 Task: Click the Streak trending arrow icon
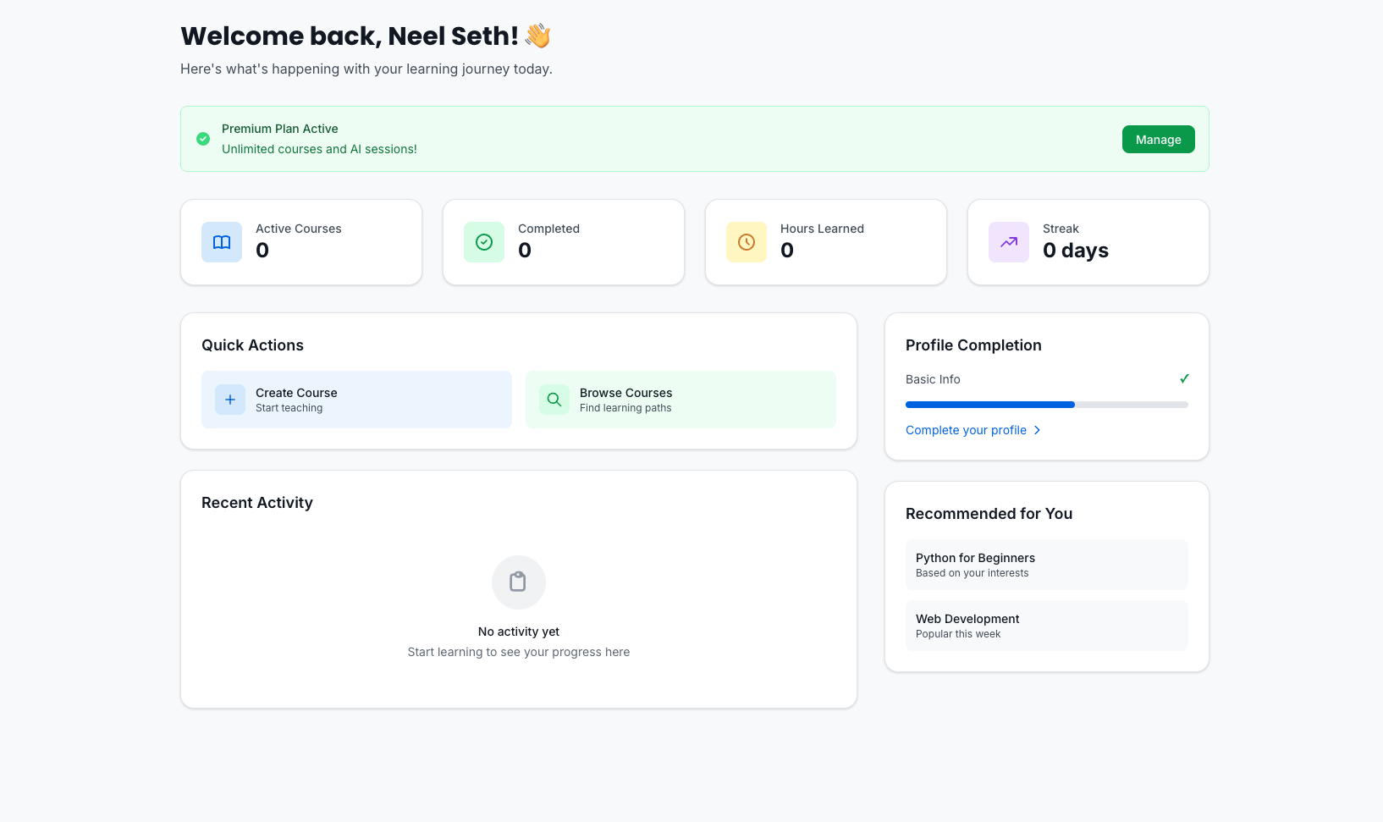[x=1009, y=242]
